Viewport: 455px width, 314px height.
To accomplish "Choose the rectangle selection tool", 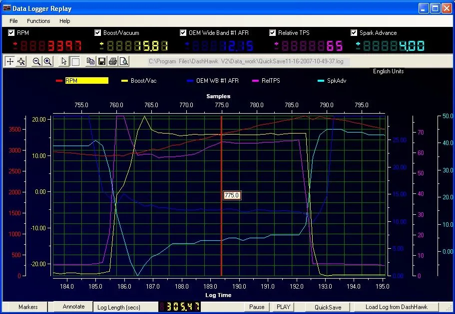I will tap(75, 61).
